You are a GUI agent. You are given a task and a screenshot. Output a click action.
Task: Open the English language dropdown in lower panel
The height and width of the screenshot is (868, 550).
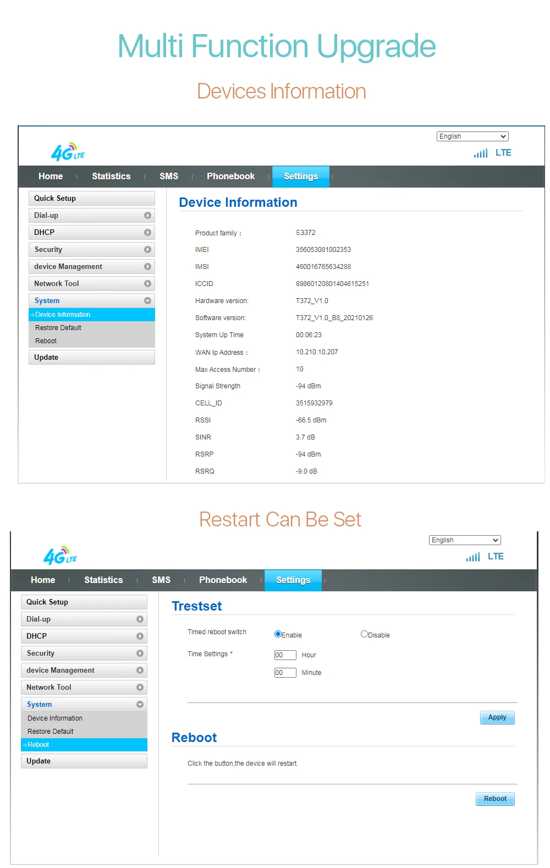465,540
